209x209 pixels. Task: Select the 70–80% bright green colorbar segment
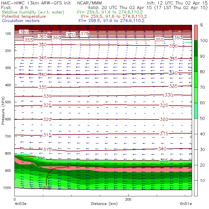pyautogui.click(x=196, y=79)
